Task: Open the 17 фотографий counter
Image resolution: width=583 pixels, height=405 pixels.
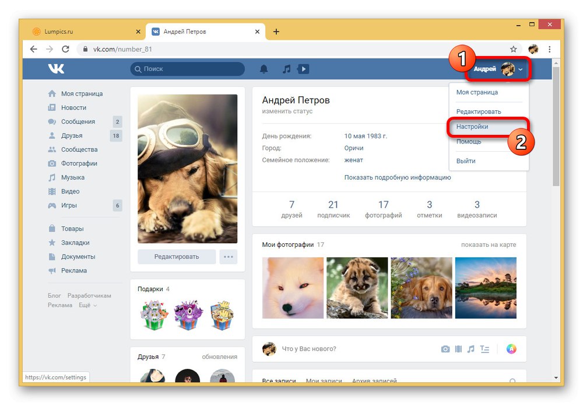Action: click(384, 209)
